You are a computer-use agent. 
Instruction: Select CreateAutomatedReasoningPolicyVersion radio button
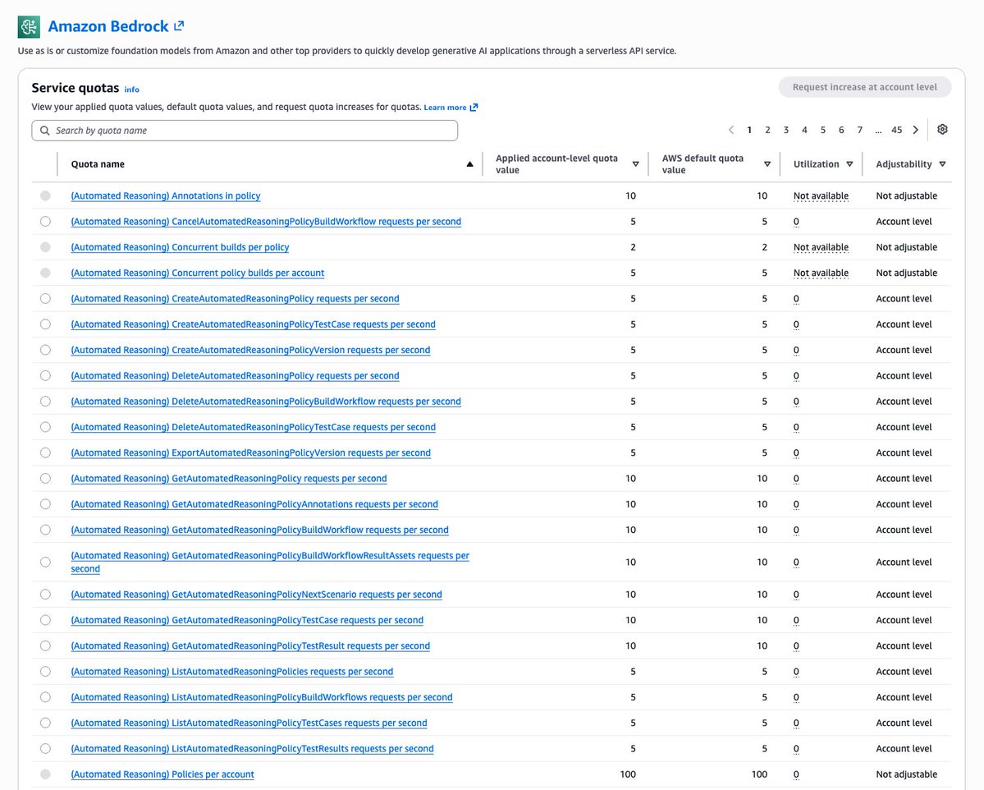tap(45, 350)
